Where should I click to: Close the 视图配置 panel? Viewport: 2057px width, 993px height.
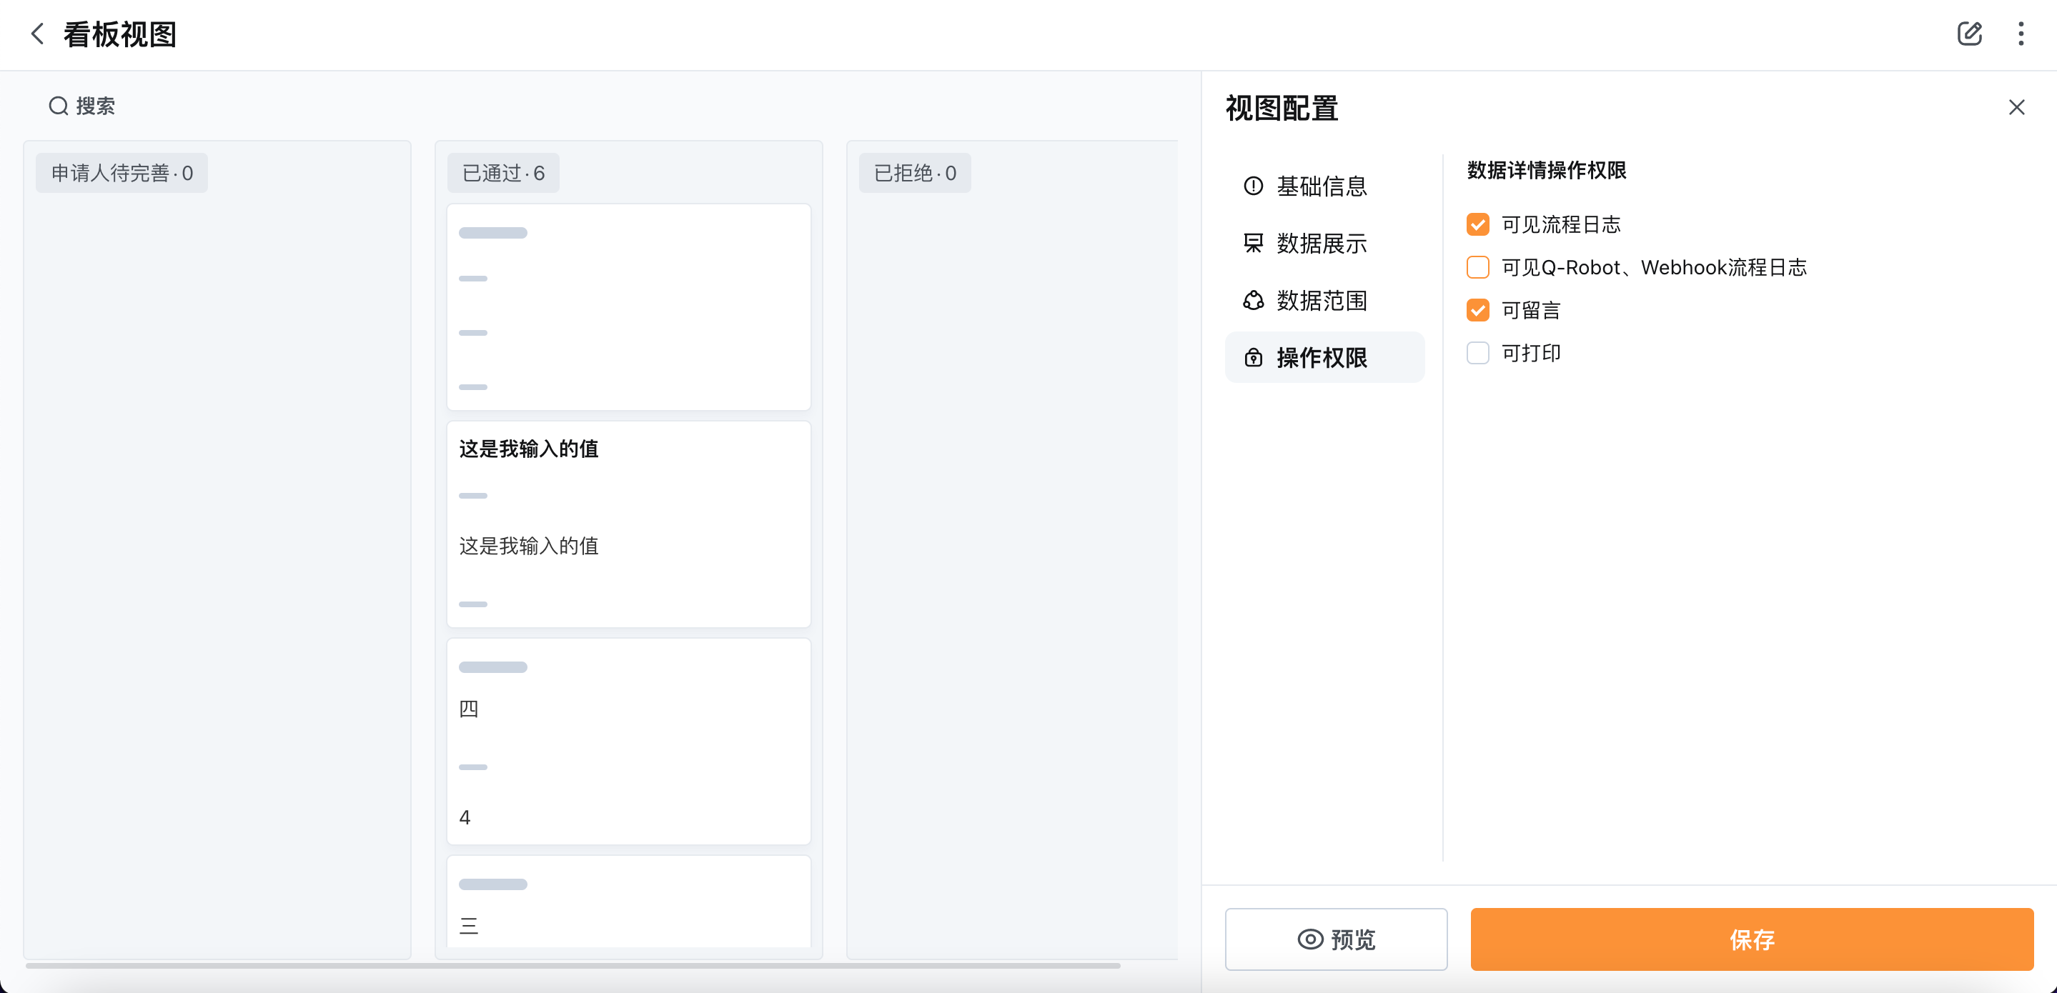(x=2016, y=108)
